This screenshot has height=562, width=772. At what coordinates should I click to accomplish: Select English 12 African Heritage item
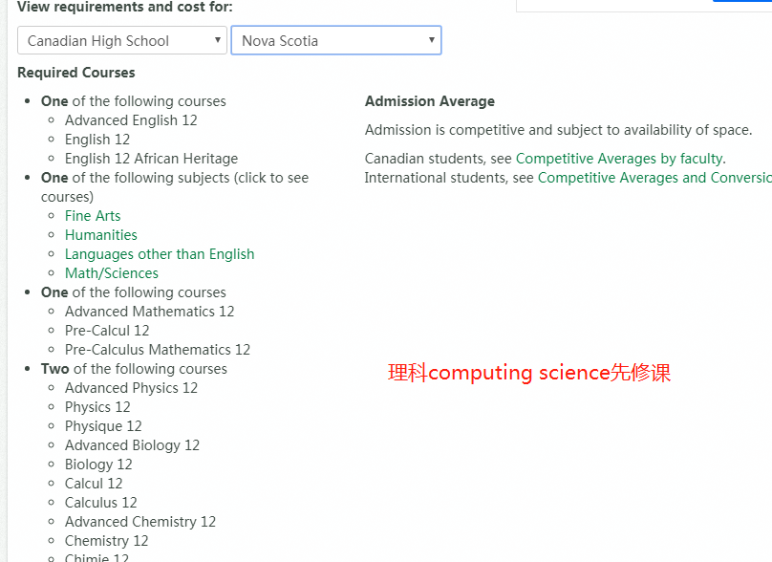151,159
